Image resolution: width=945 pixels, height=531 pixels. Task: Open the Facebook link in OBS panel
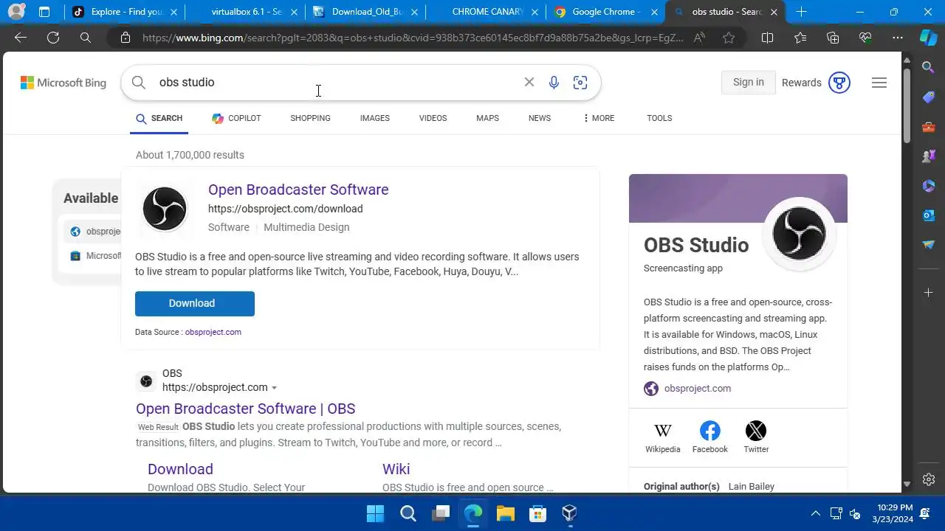710,437
